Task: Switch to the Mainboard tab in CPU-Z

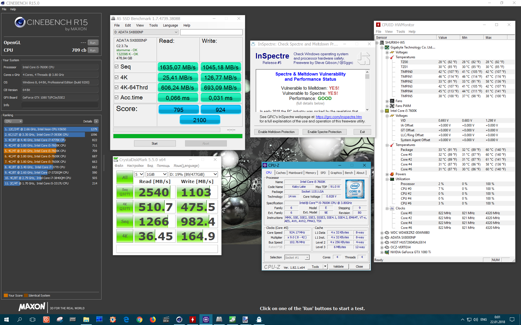Action: click(295, 173)
